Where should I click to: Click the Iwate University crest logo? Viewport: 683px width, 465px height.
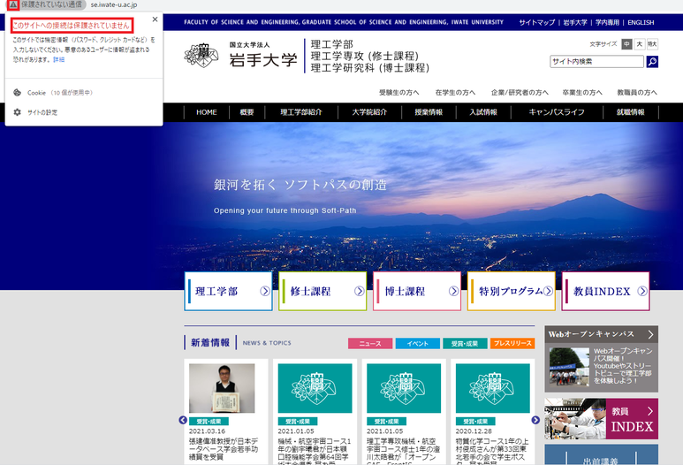(201, 56)
